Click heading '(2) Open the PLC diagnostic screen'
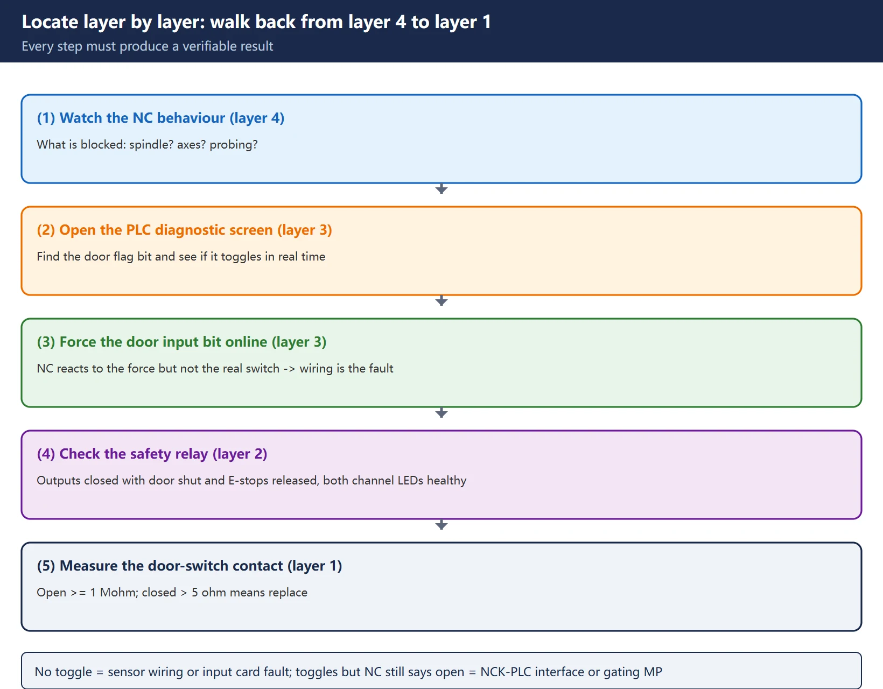Screen dimensions: 883x689 pyautogui.click(x=184, y=230)
